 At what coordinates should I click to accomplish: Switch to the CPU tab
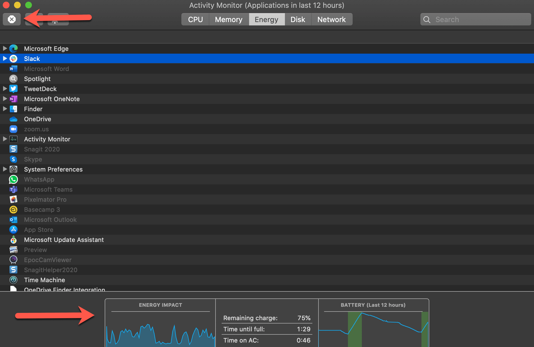click(195, 20)
